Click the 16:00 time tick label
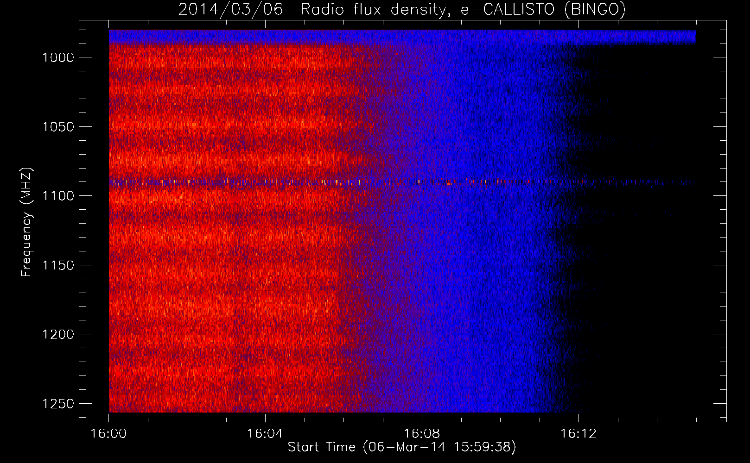 [x=108, y=434]
